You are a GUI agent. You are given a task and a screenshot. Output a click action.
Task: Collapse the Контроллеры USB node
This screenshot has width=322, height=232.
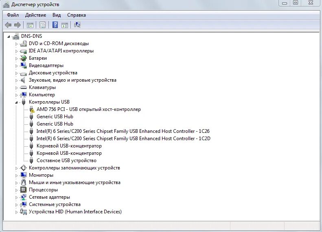(16, 102)
